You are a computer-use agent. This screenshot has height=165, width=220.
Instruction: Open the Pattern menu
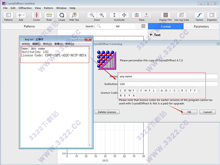(x=48, y=8)
